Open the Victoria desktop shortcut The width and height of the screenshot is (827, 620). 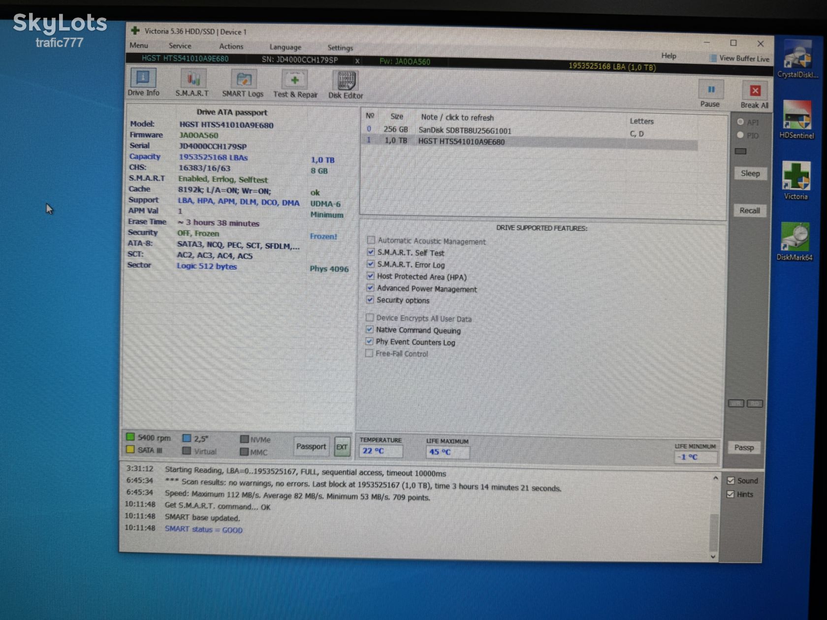click(796, 181)
